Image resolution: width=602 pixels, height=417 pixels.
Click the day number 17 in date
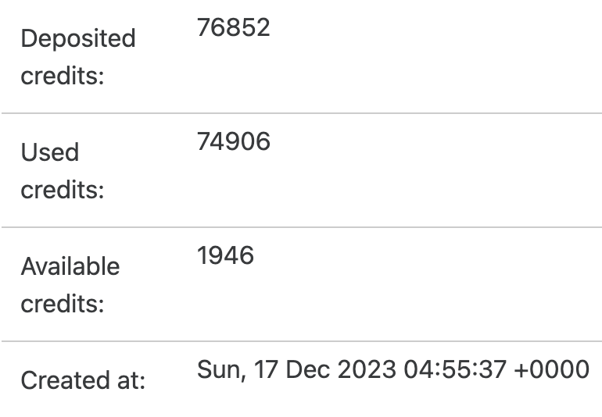click(266, 369)
